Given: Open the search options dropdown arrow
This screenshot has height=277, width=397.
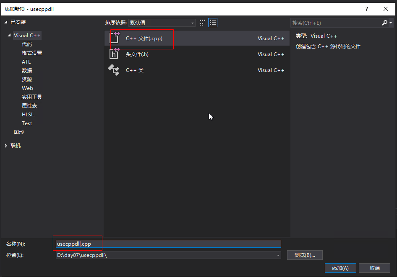Looking at the screenshot, I should [391, 23].
